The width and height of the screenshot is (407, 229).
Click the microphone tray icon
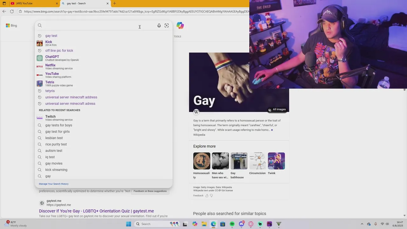pyautogui.click(x=376, y=224)
